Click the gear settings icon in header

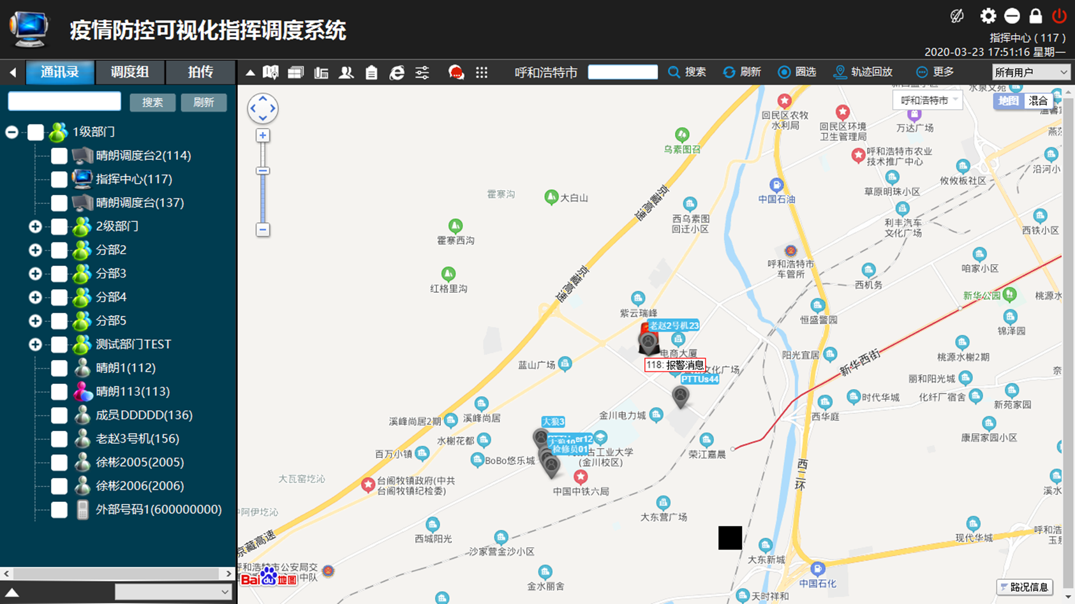tap(988, 16)
